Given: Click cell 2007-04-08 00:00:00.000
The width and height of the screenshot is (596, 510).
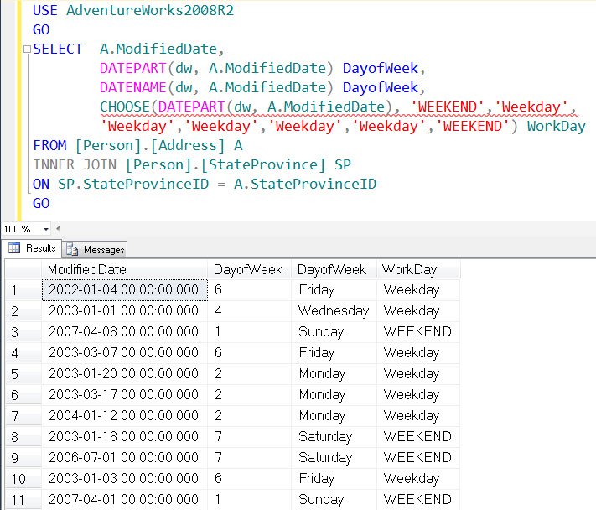Looking at the screenshot, I should pyautogui.click(x=125, y=332).
